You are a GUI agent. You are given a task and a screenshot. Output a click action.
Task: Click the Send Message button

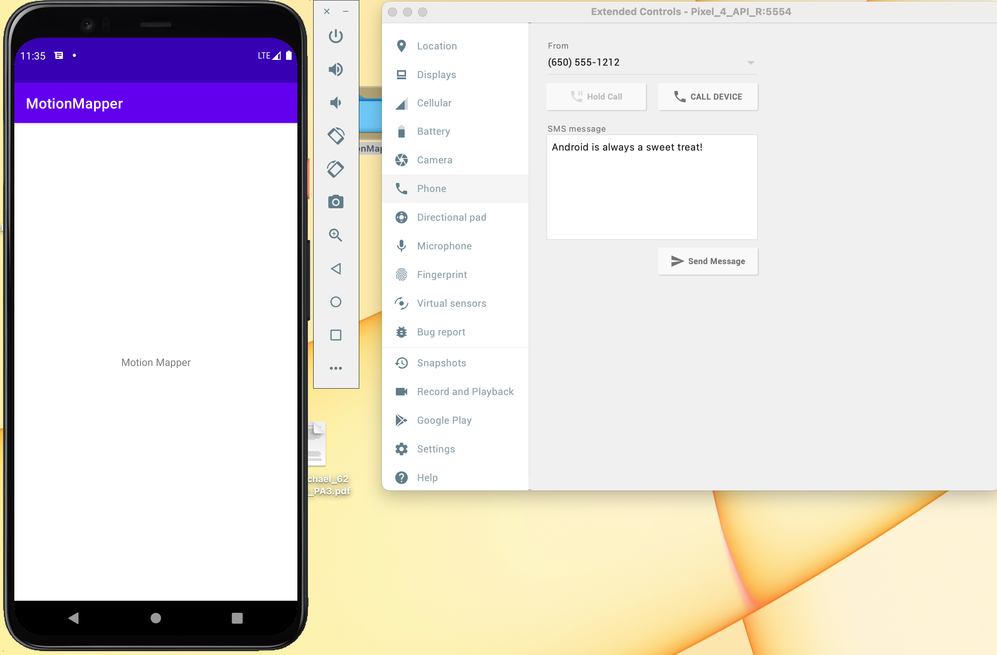(x=708, y=261)
